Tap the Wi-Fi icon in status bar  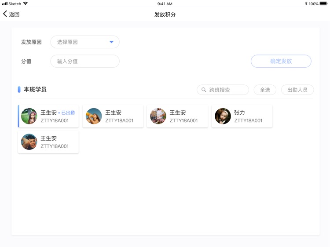click(26, 4)
